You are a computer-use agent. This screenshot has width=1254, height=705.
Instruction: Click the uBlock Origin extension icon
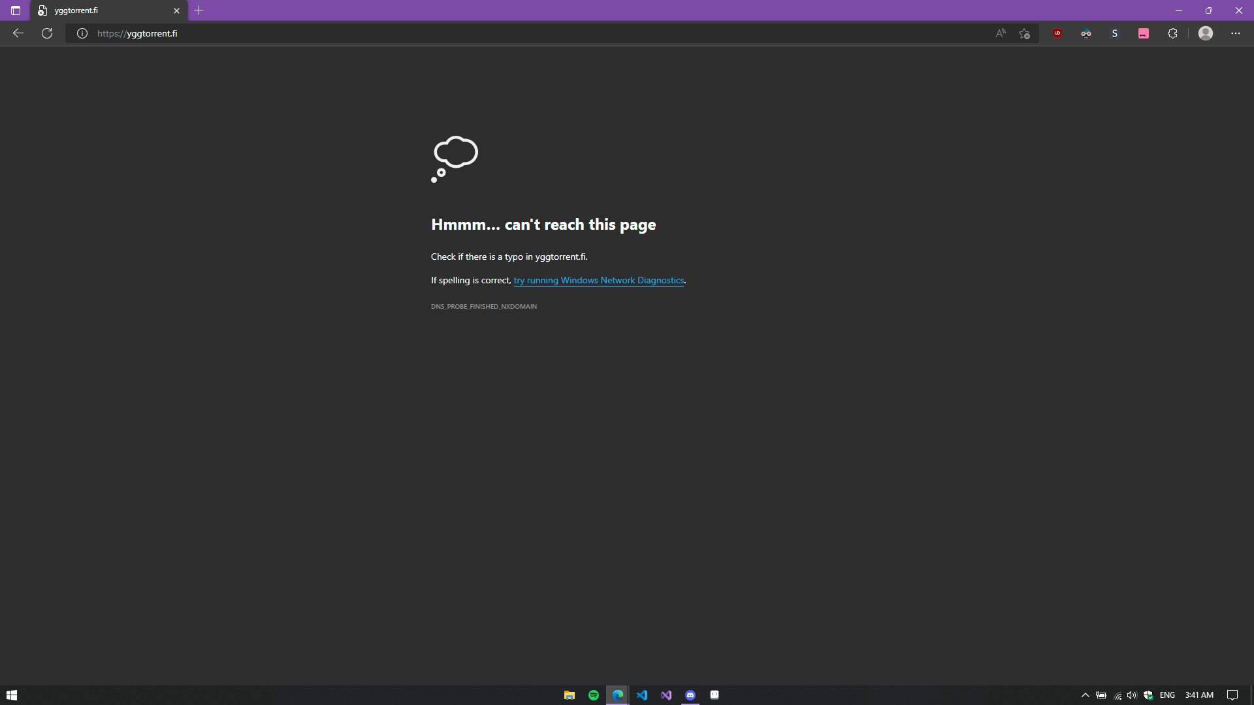(1057, 33)
